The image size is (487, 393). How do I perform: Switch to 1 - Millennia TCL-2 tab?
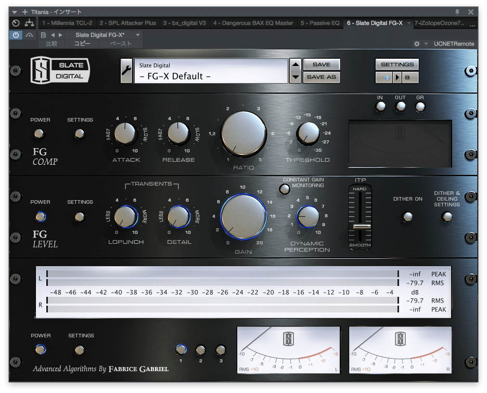[x=67, y=23]
